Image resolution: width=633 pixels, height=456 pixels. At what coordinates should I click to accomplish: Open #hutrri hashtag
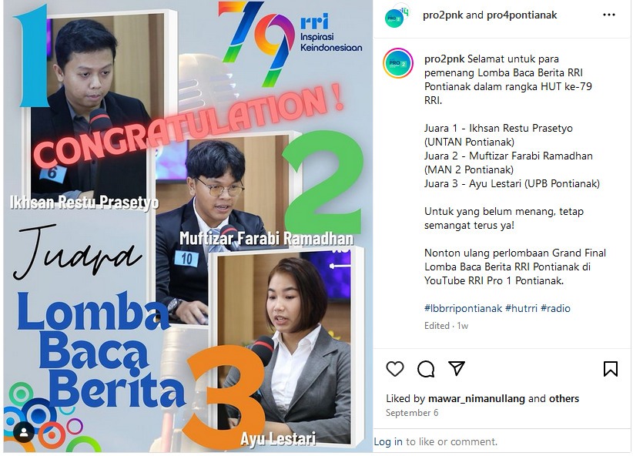[x=521, y=309]
